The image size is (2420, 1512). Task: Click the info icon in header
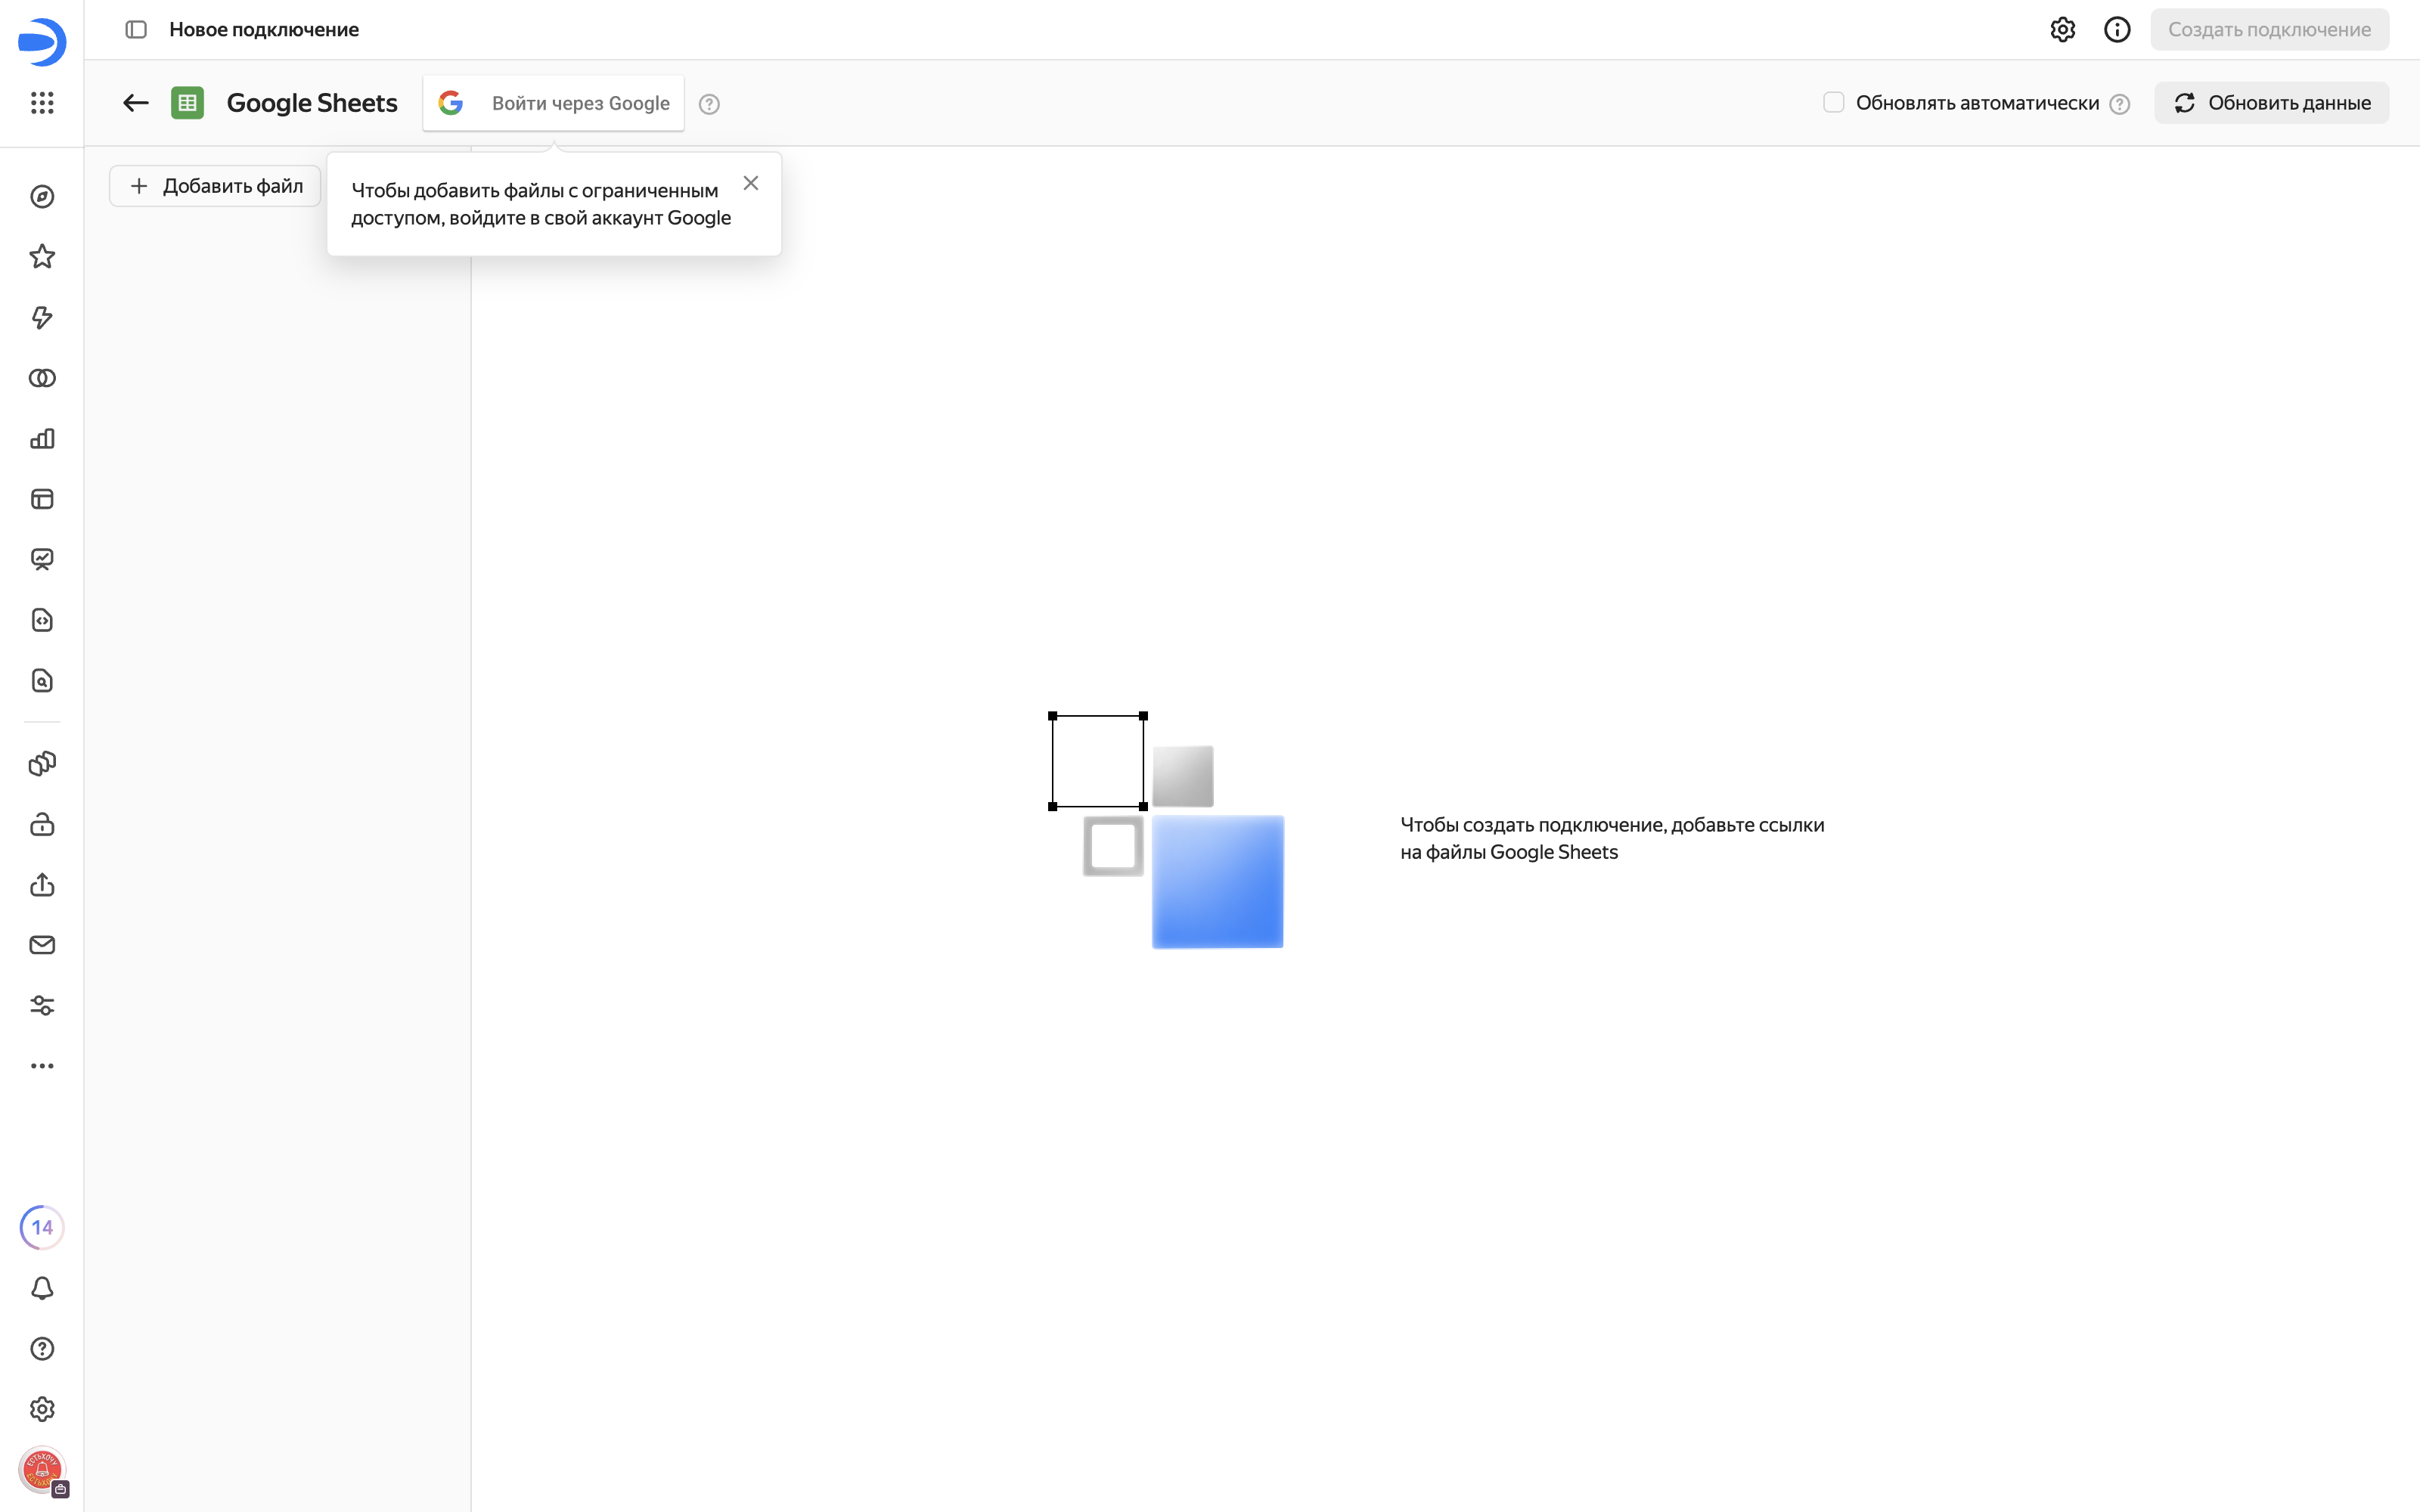[x=2117, y=30]
